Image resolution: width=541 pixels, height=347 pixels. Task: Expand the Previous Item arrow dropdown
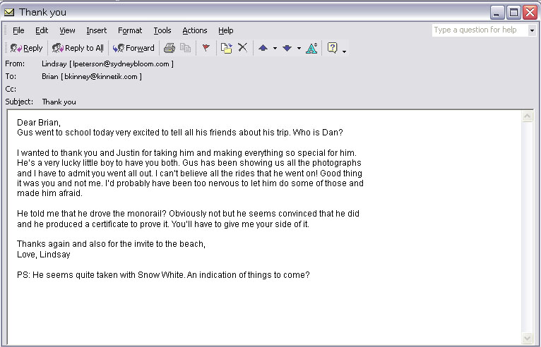(x=275, y=49)
